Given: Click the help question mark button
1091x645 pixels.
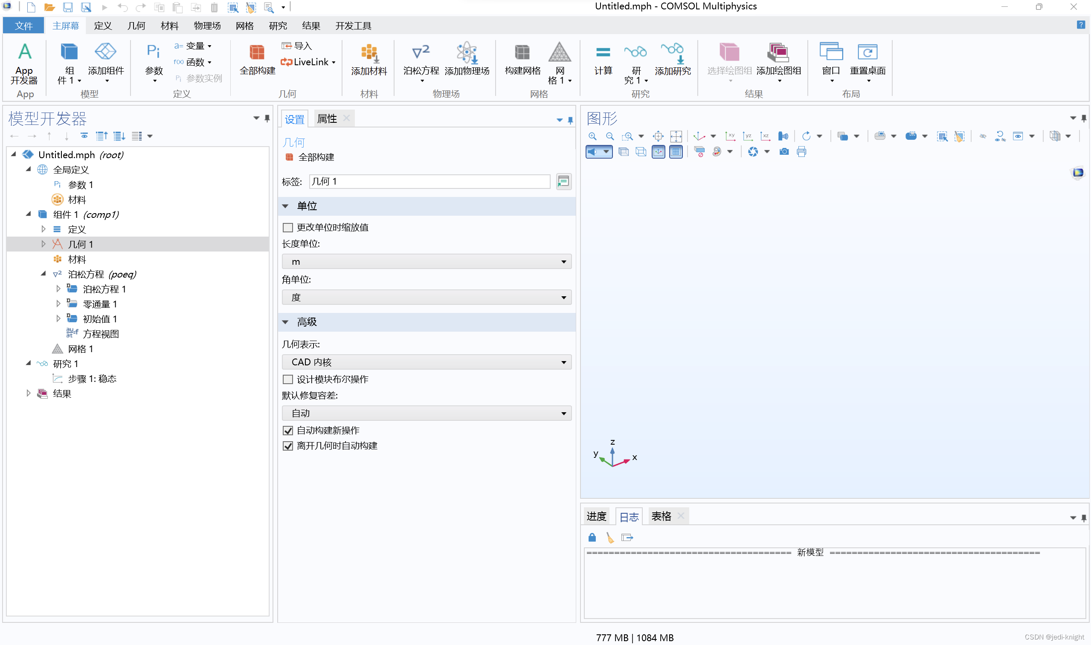Looking at the screenshot, I should (x=1081, y=25).
